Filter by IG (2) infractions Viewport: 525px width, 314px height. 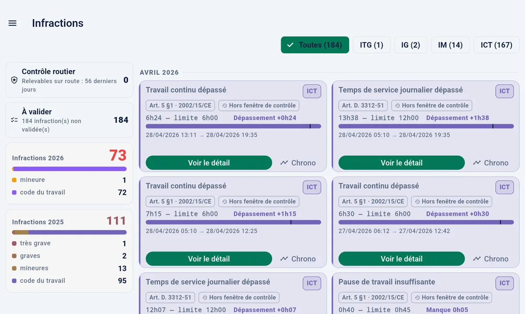[x=411, y=45]
